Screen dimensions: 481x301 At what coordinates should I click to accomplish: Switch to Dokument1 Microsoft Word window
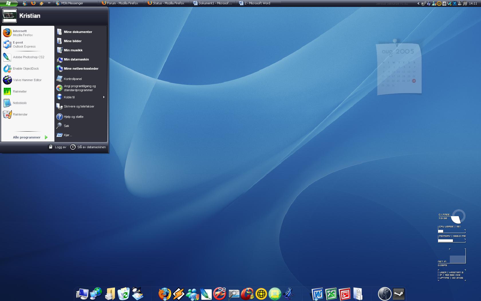(213, 3)
